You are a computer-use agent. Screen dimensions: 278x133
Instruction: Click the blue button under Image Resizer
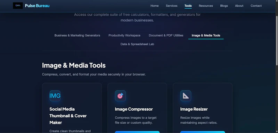coord(203,132)
